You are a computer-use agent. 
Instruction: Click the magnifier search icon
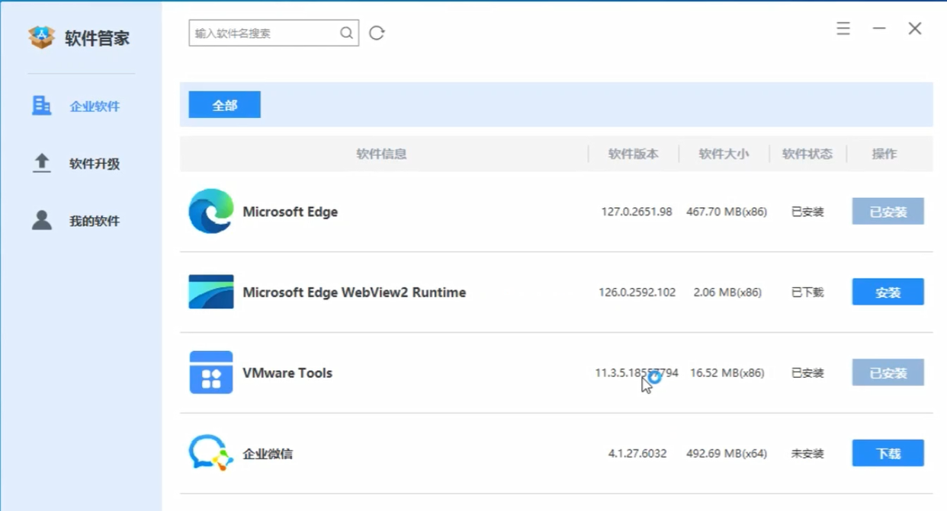point(347,33)
